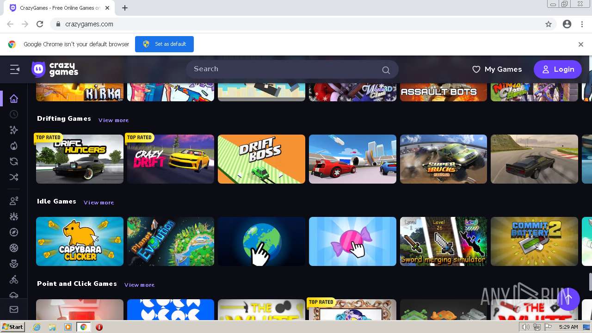Viewport: 592px width, 333px height.
Task: Open Capybara Clicker game thumbnail
Action: (x=80, y=241)
